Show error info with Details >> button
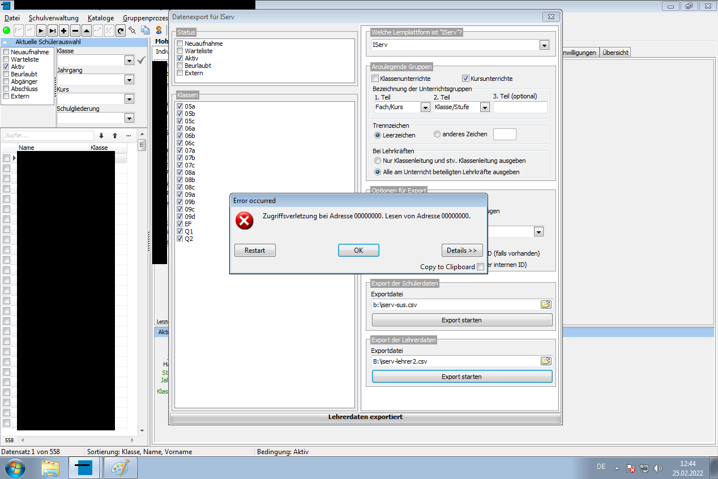The height and width of the screenshot is (479, 718). pyautogui.click(x=462, y=250)
